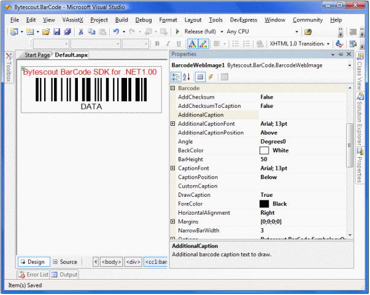Click the Check Accessibility icon after XHTML dropdown
This screenshot has width=370, height=295.
(339, 44)
